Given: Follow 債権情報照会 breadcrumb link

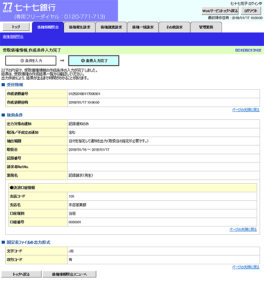Looking at the screenshot, I should (x=13, y=37).
